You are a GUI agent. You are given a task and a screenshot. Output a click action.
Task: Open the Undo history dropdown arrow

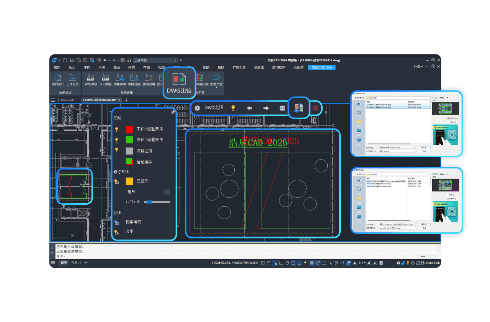109,60
